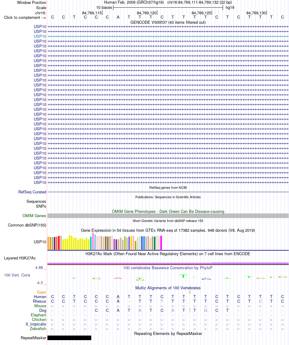289x345 pixels.
Task: Click the OMIM Gene Phenotypes green title
Action: pyautogui.click(x=168, y=211)
